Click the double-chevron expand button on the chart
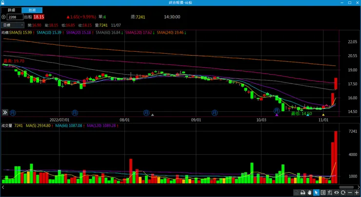 pos(5,112)
